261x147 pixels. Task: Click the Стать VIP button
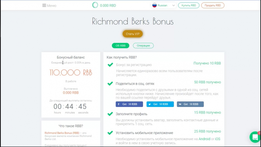click(133, 34)
